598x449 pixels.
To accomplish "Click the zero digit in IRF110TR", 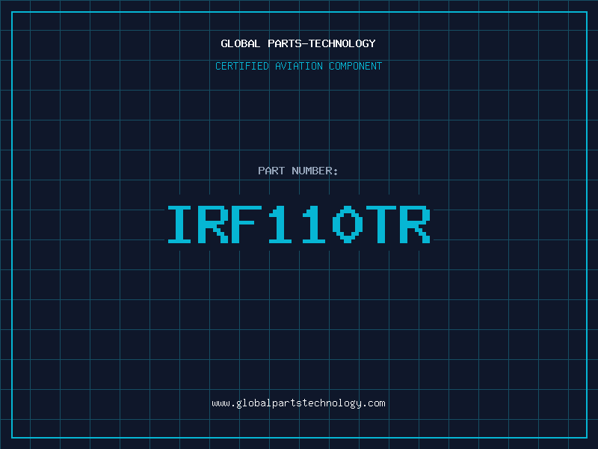I will (x=348, y=224).
